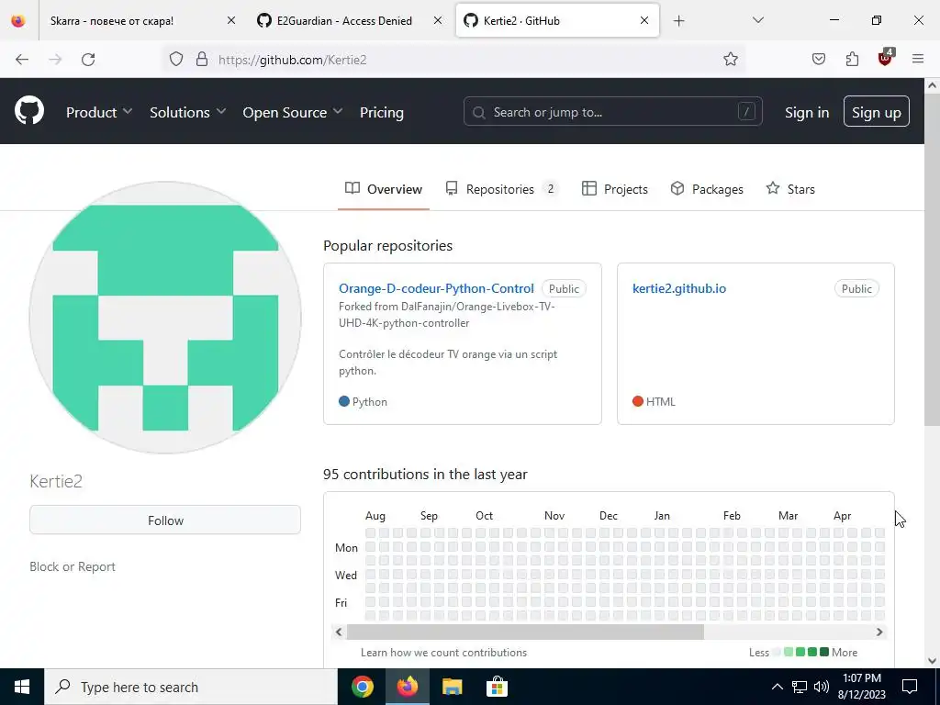Open volume control tray icon
This screenshot has height=705, width=940.
point(822,687)
